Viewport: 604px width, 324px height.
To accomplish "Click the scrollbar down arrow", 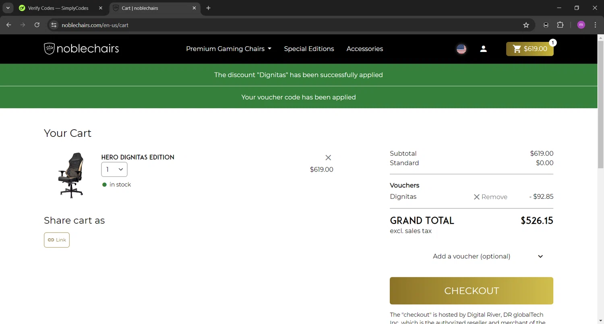I will pos(600,321).
